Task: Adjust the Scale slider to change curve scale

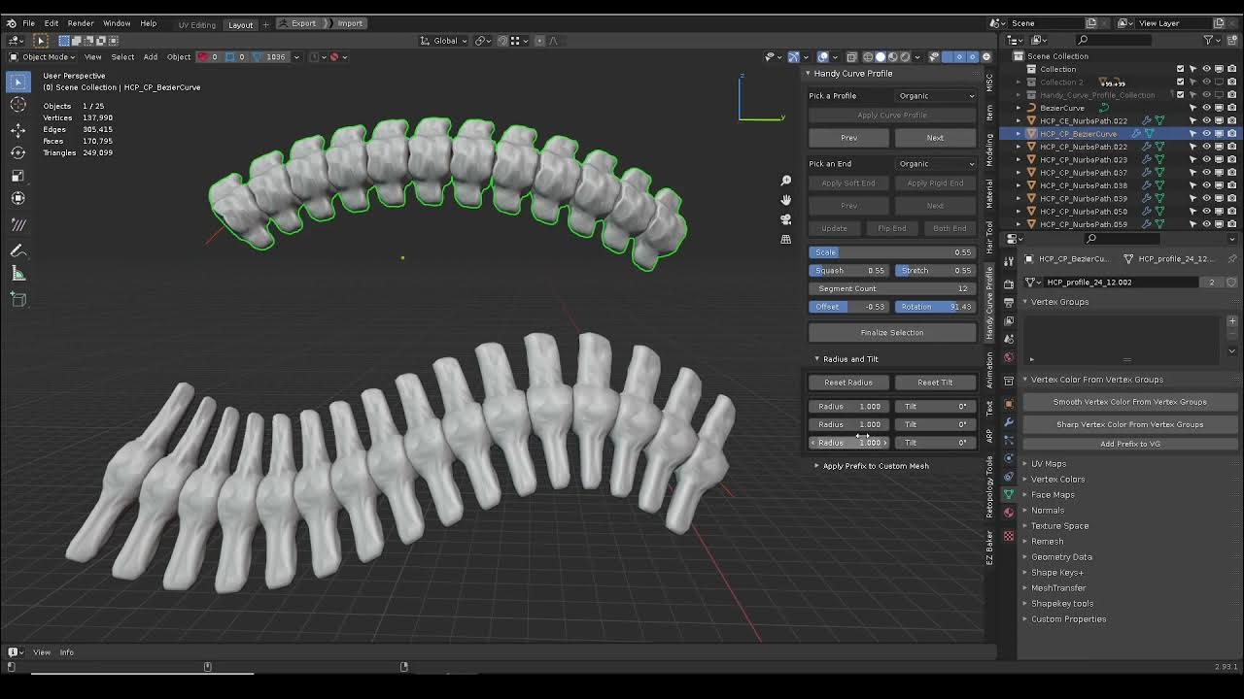Action: [x=891, y=251]
